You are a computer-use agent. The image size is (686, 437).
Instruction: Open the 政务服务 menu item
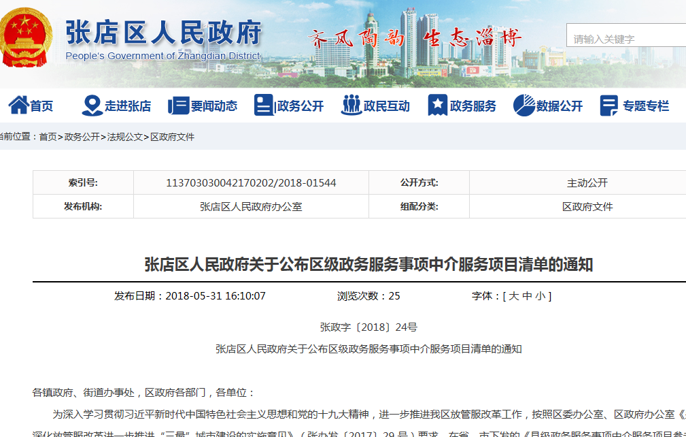click(473, 106)
